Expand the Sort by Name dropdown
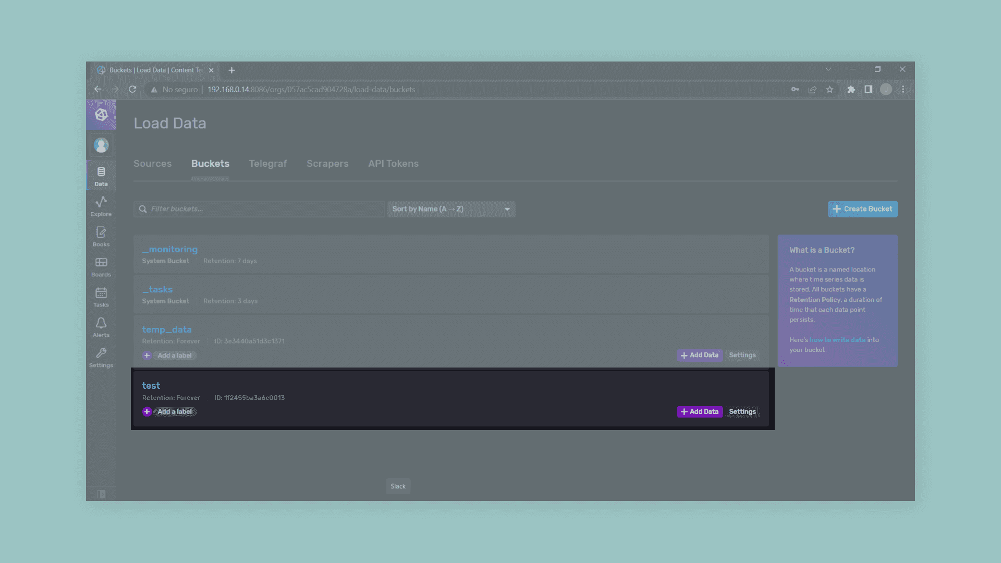Screen dimensions: 1001x563 [451, 209]
